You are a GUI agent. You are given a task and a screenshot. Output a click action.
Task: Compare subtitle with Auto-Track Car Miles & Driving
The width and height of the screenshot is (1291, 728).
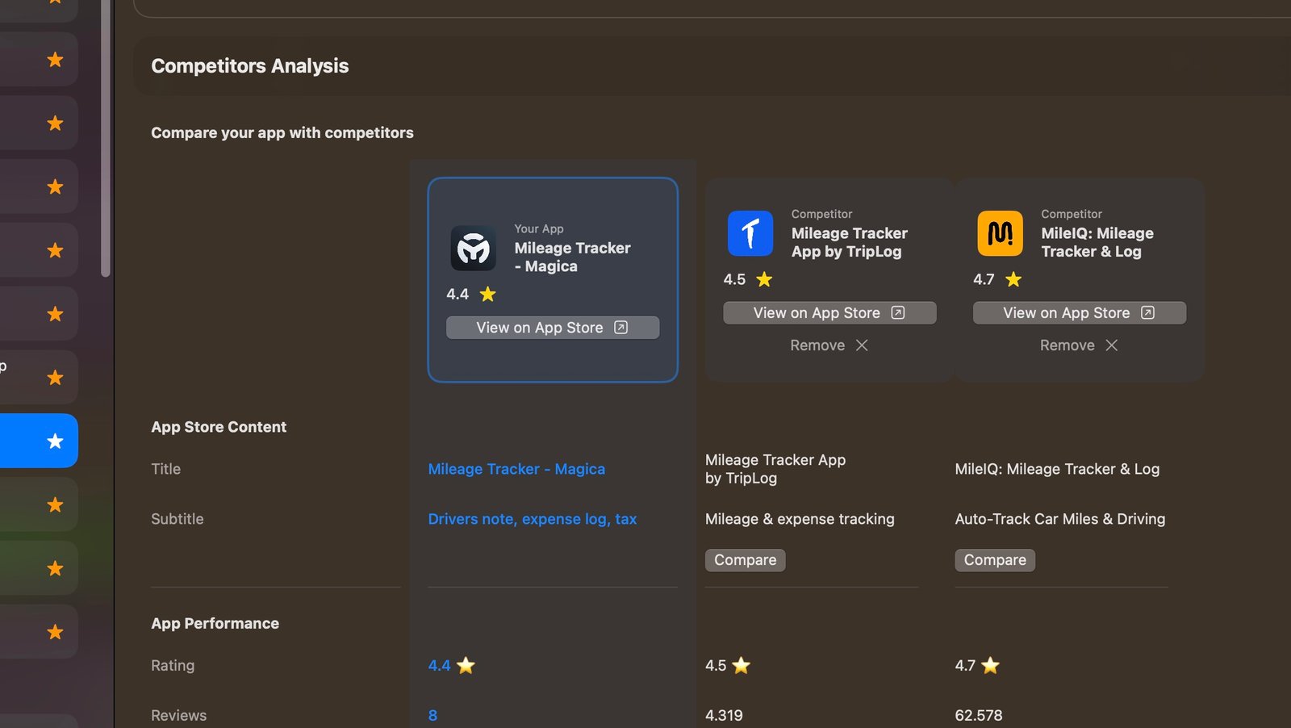(x=995, y=560)
